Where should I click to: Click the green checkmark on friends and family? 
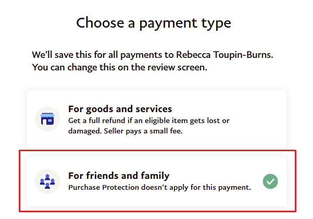click(270, 181)
